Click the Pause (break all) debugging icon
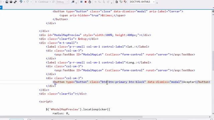 [81, 2]
